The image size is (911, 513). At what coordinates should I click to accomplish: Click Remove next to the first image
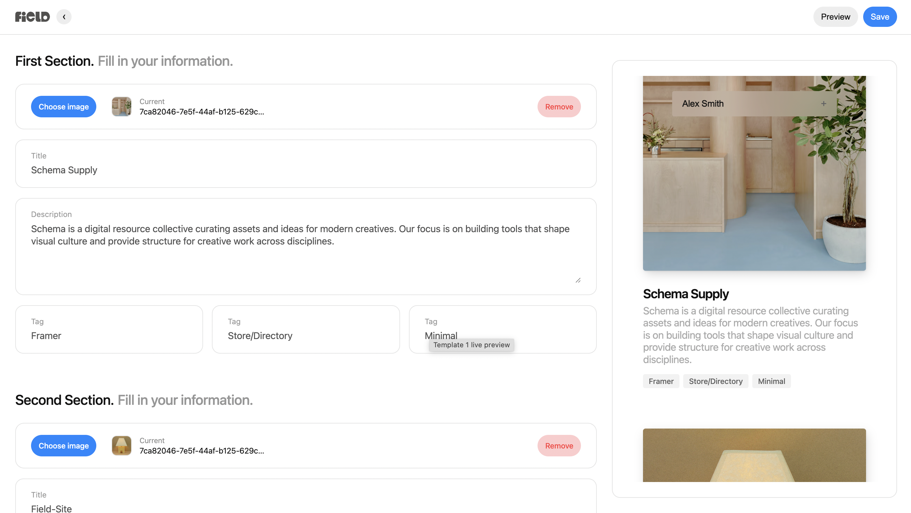pos(559,106)
